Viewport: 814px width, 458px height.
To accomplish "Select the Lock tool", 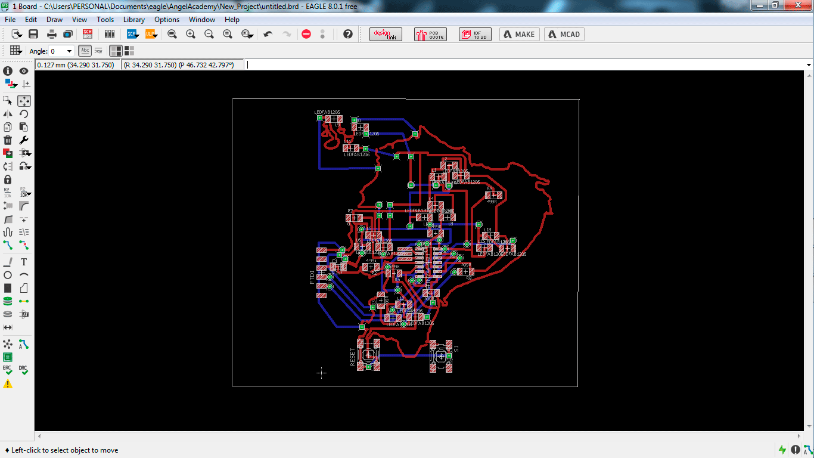I will pyautogui.click(x=8, y=180).
